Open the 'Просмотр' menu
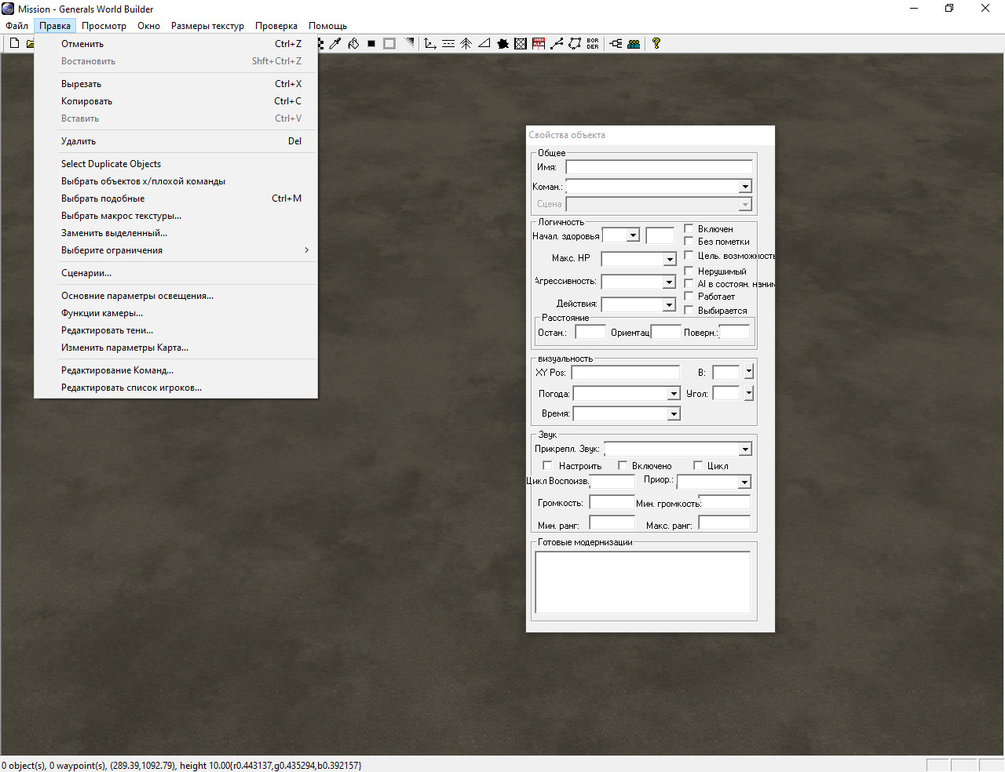This screenshot has height=772, width=1005. 104,26
